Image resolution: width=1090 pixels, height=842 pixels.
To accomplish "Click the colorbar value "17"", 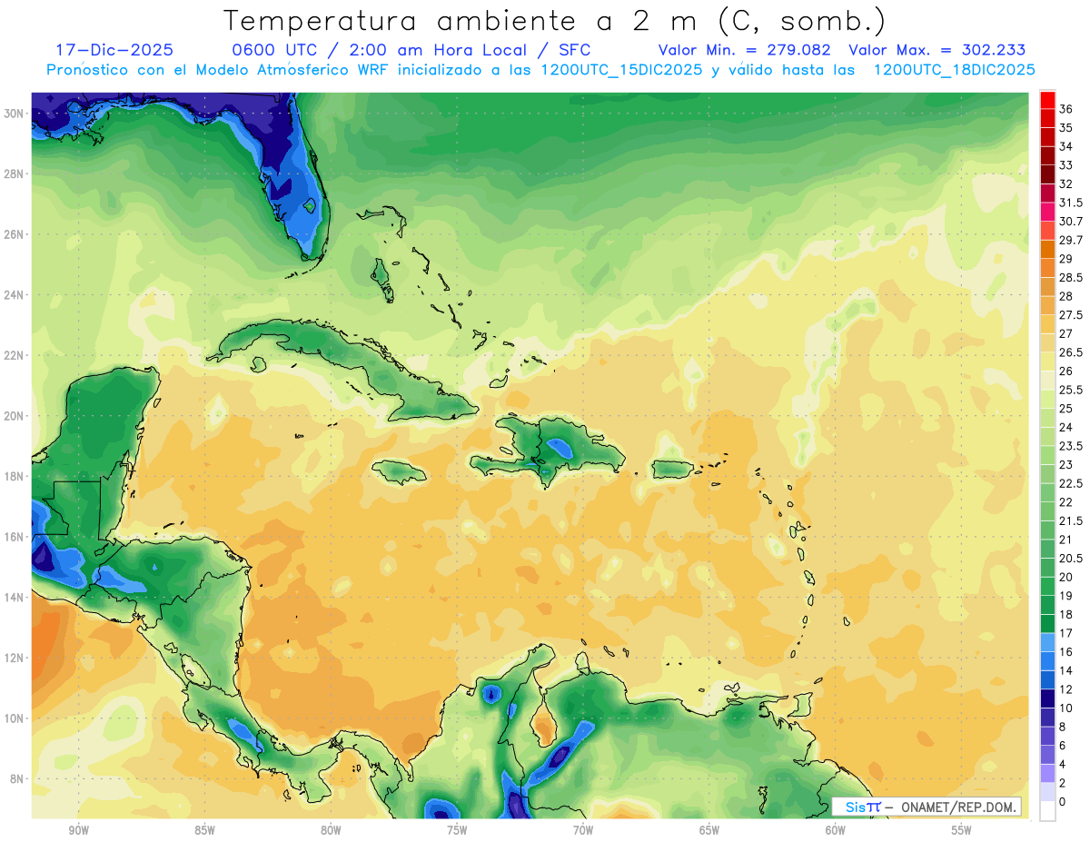I will 1066,633.
